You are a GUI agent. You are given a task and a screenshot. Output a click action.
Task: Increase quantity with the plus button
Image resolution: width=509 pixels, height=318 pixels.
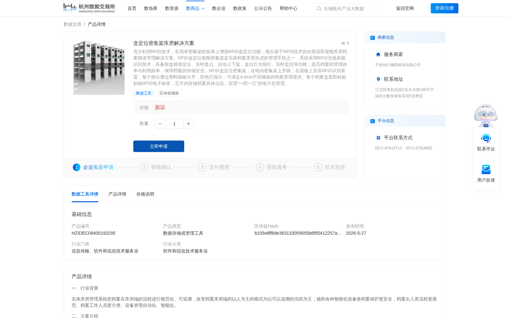tap(189, 124)
